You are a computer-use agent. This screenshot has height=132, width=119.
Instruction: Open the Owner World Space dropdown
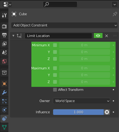point(81,101)
